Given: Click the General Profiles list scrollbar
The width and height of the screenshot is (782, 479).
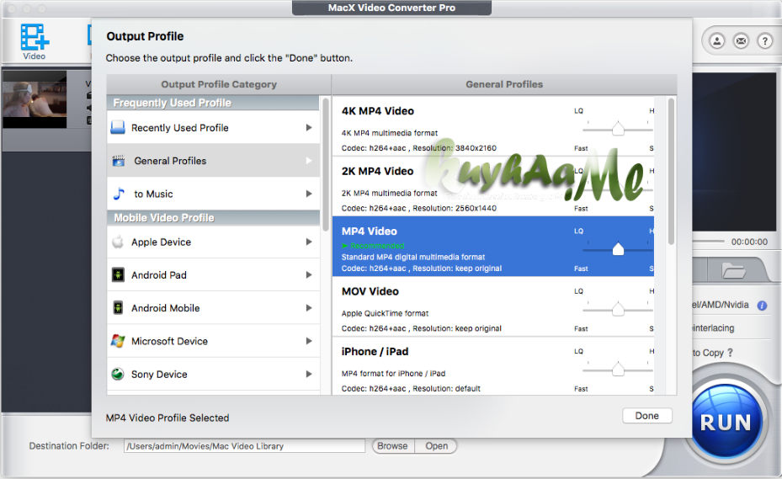Looking at the screenshot, I should (671, 171).
